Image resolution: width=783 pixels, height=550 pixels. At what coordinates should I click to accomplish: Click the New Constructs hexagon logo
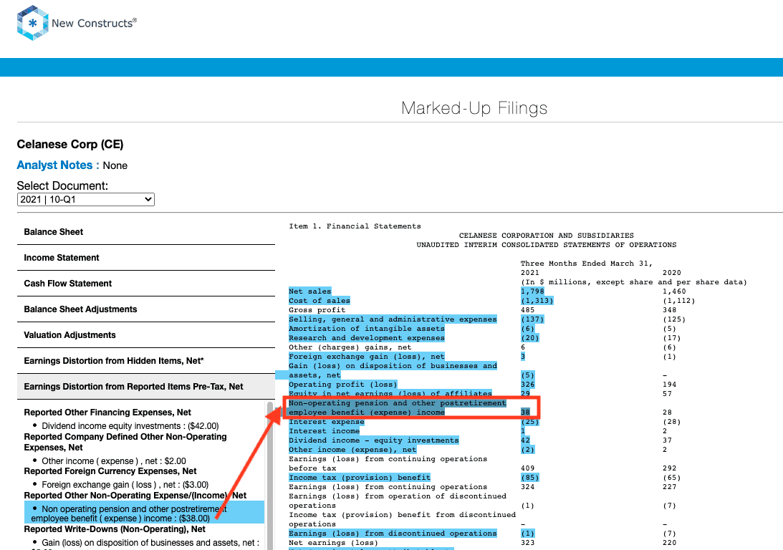pos(32,23)
